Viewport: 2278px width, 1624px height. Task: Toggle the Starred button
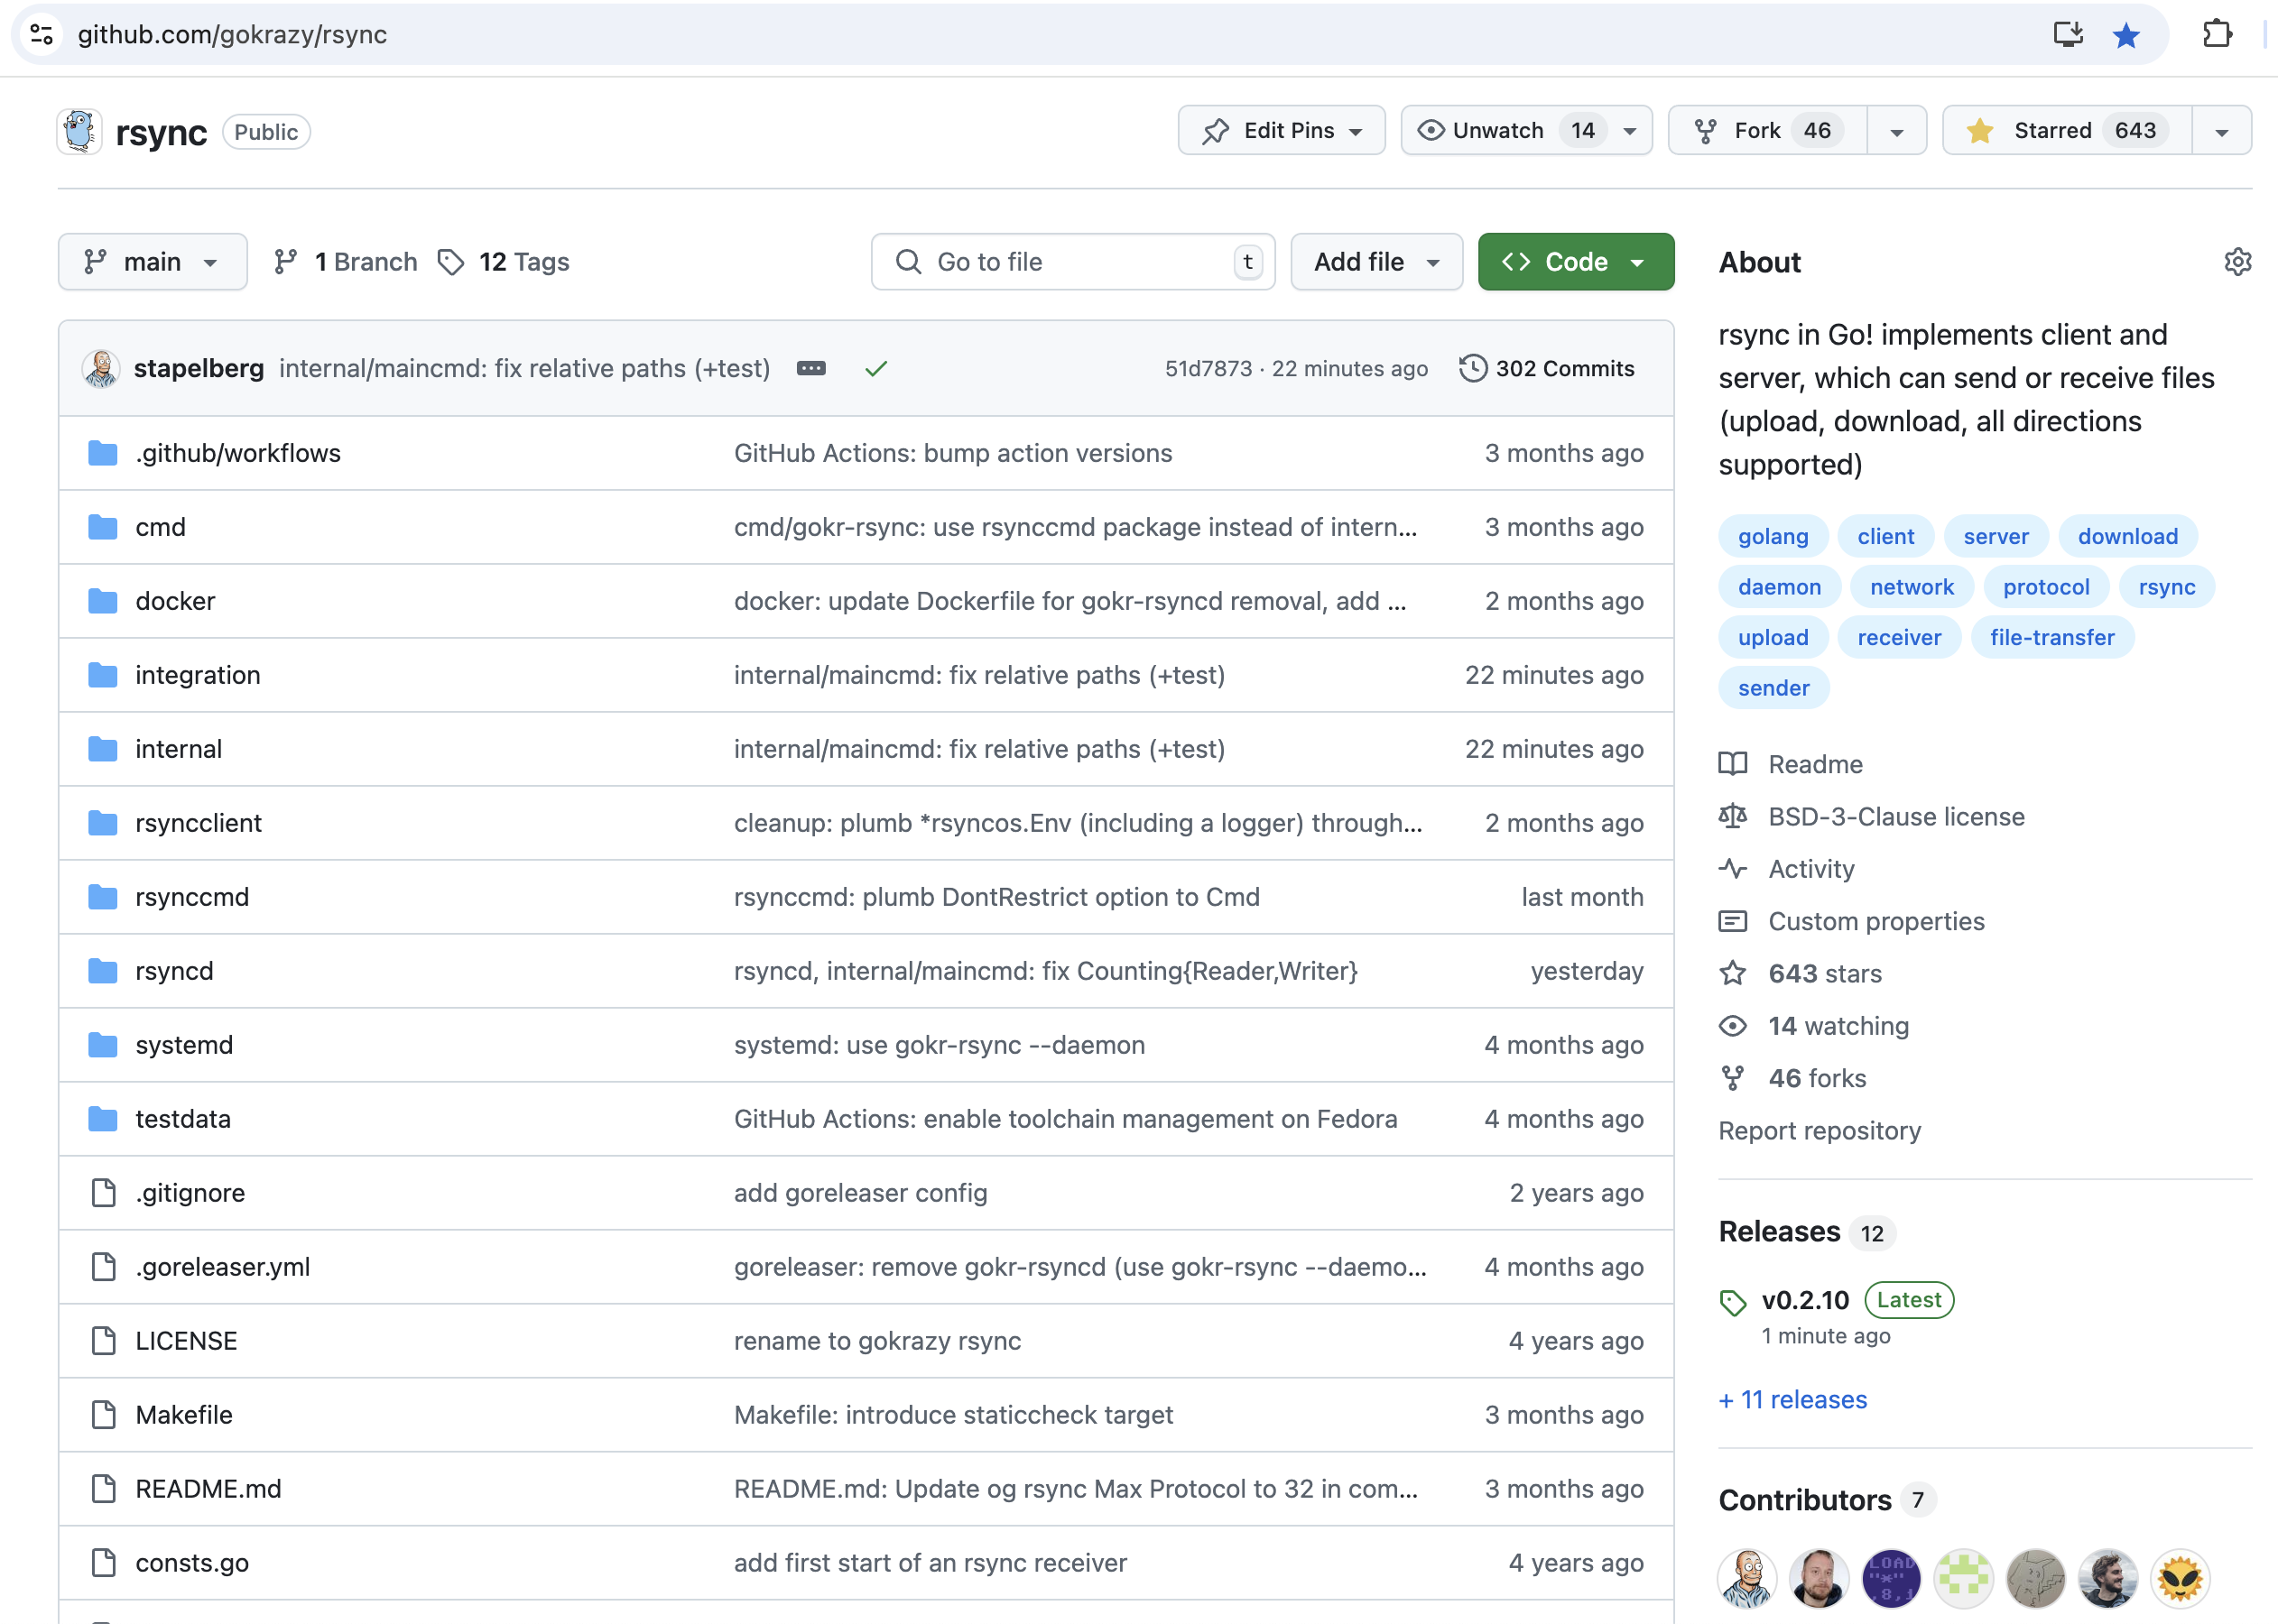point(2067,130)
